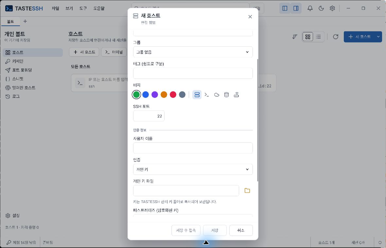The height and width of the screenshot is (248, 386).
Task: Click the 개인 키 파일 path field
Action: tap(186, 191)
